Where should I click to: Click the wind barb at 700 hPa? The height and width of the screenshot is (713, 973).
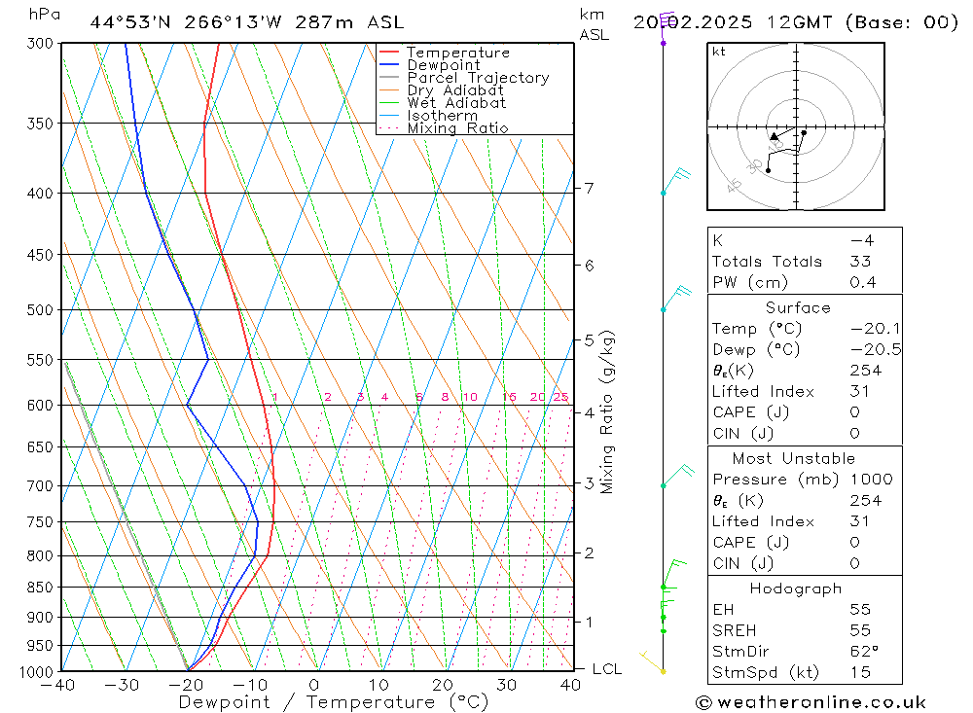point(677,476)
